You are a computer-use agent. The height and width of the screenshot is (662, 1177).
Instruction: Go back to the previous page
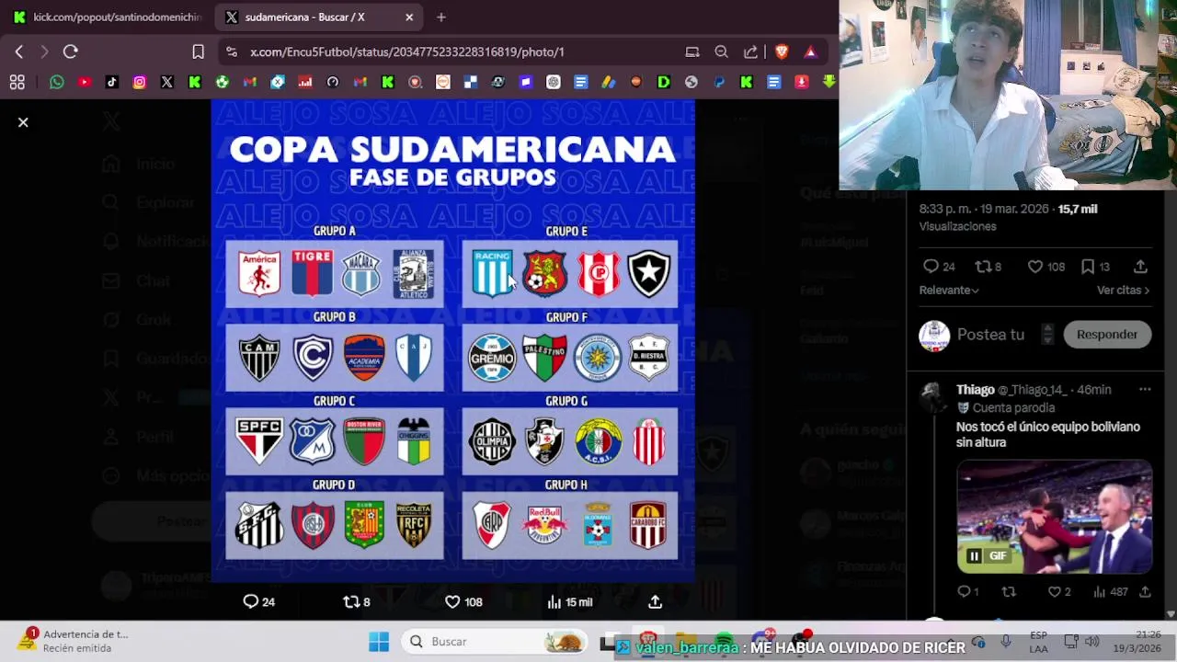tap(19, 52)
